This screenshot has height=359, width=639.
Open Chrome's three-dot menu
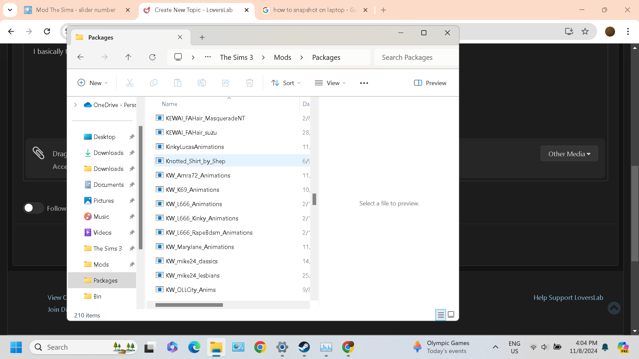(x=628, y=31)
